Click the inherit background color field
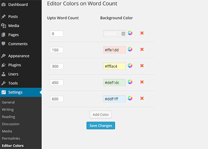 pyautogui.click(x=114, y=33)
